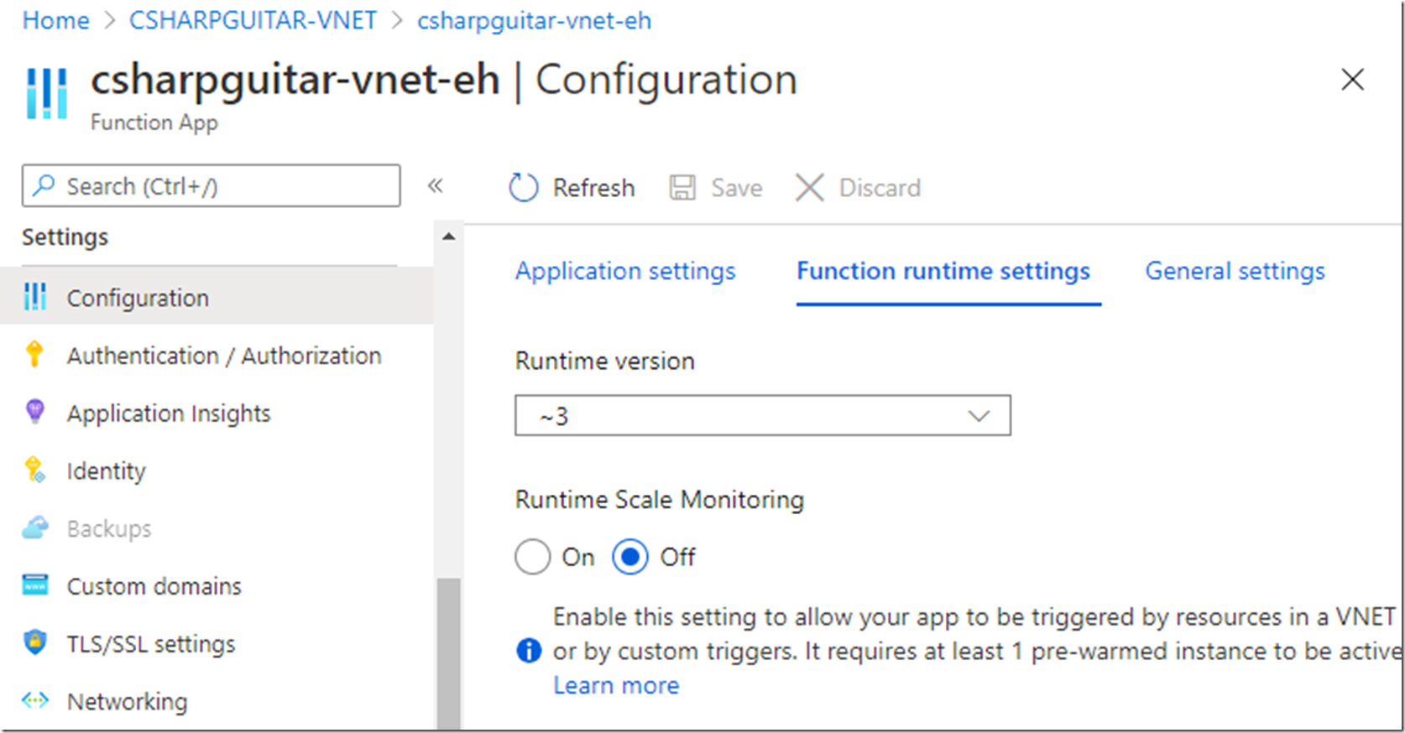Viewport: 1405px width, 733px height.
Task: Click the search magnifier icon
Action: pyautogui.click(x=44, y=185)
